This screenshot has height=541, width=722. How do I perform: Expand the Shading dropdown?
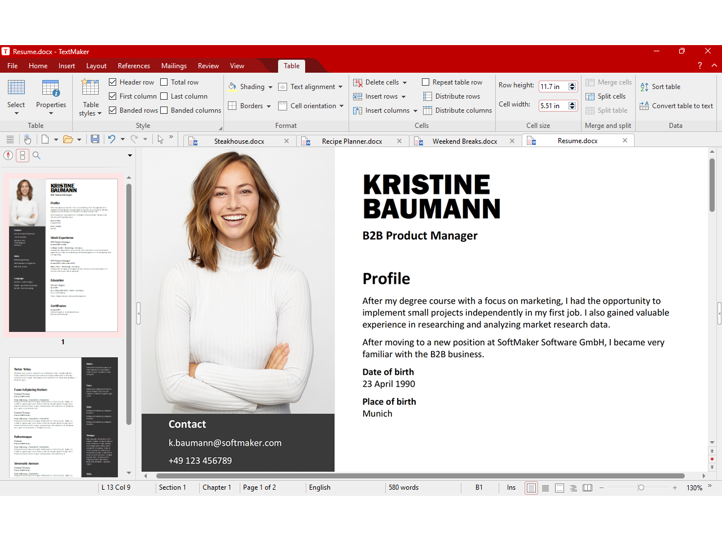tap(270, 87)
